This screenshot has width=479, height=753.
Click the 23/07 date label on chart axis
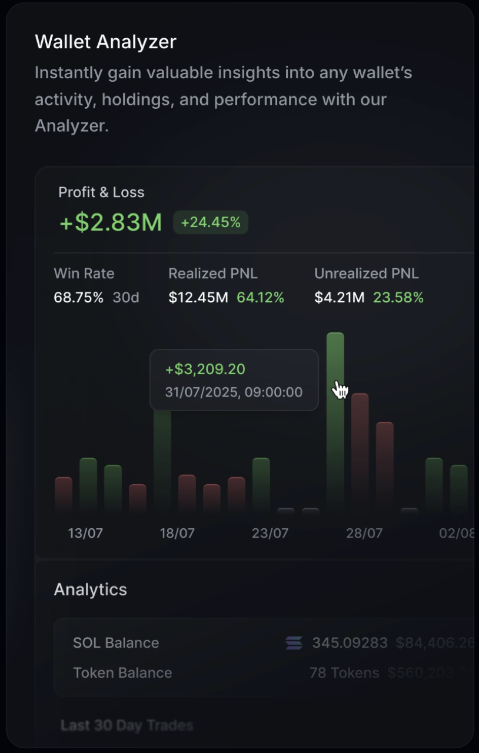pos(270,534)
